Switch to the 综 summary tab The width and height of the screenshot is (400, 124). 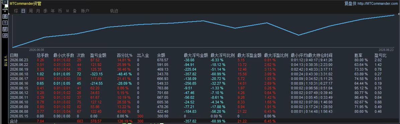point(16,11)
